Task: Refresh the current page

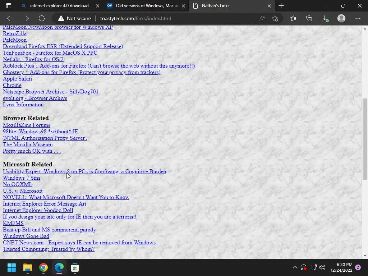Action: click(42, 18)
